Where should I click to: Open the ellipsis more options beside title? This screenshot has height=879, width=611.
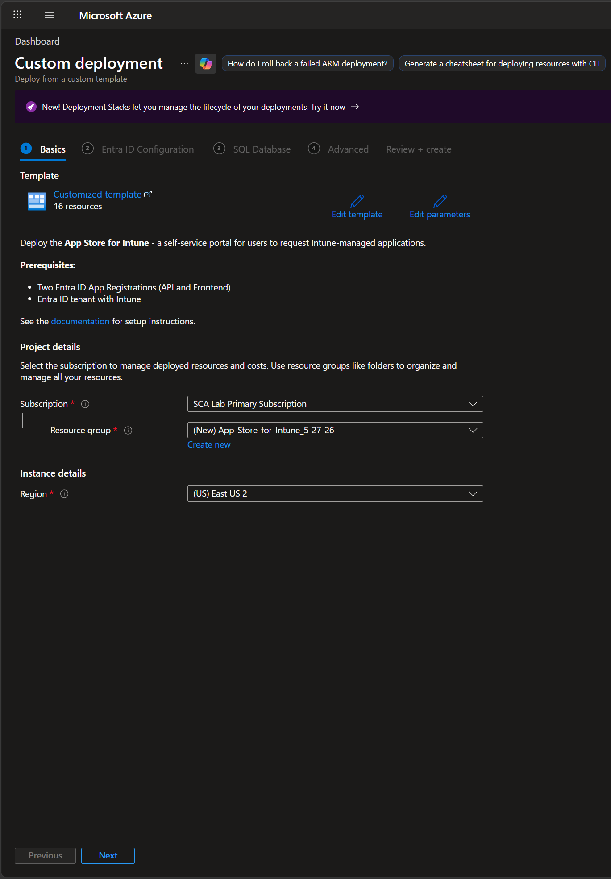[x=184, y=64]
